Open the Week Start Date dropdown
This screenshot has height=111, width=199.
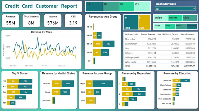(175, 9)
